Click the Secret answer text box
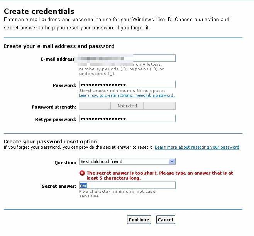254x236 pixels. coord(127,185)
